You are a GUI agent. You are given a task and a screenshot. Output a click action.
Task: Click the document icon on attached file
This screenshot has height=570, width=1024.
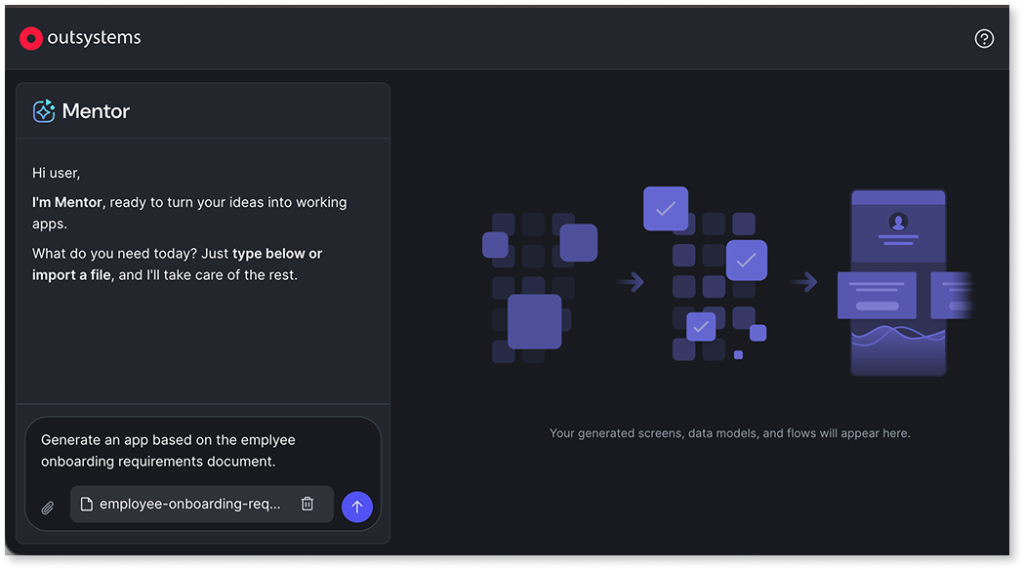pos(86,504)
